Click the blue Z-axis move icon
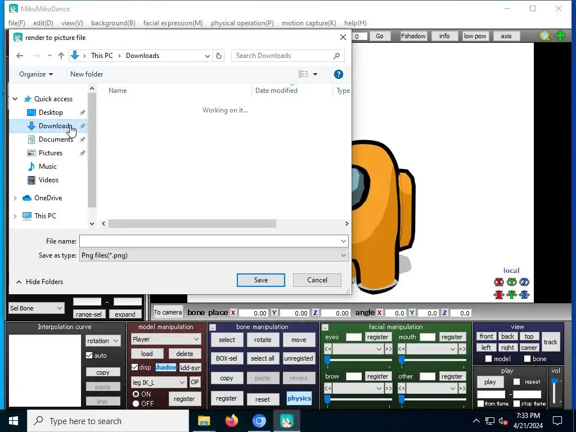The height and width of the screenshot is (432, 576). tap(524, 294)
